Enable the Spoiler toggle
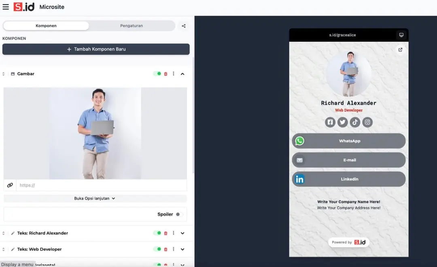This screenshot has height=267, width=437. point(180,214)
